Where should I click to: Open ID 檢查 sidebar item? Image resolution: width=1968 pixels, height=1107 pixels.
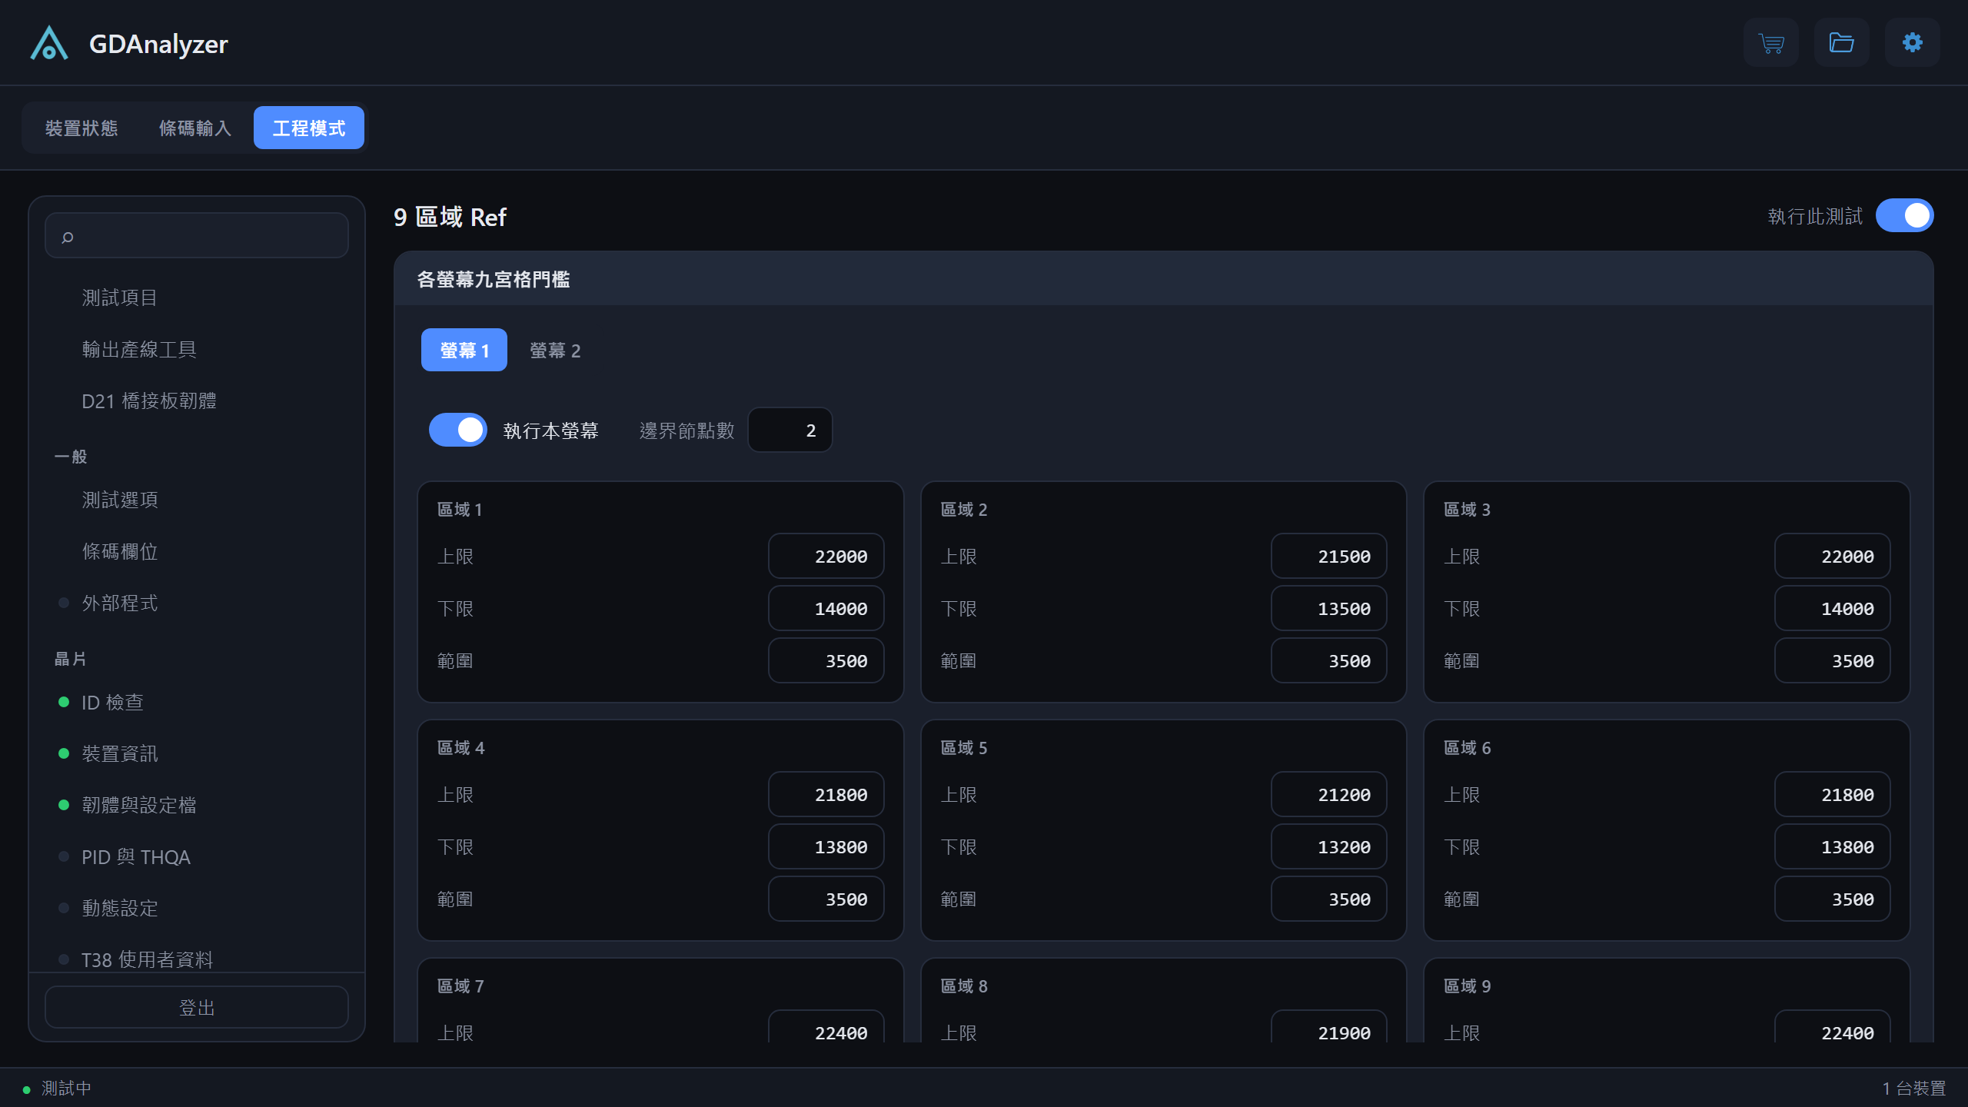pyautogui.click(x=197, y=702)
